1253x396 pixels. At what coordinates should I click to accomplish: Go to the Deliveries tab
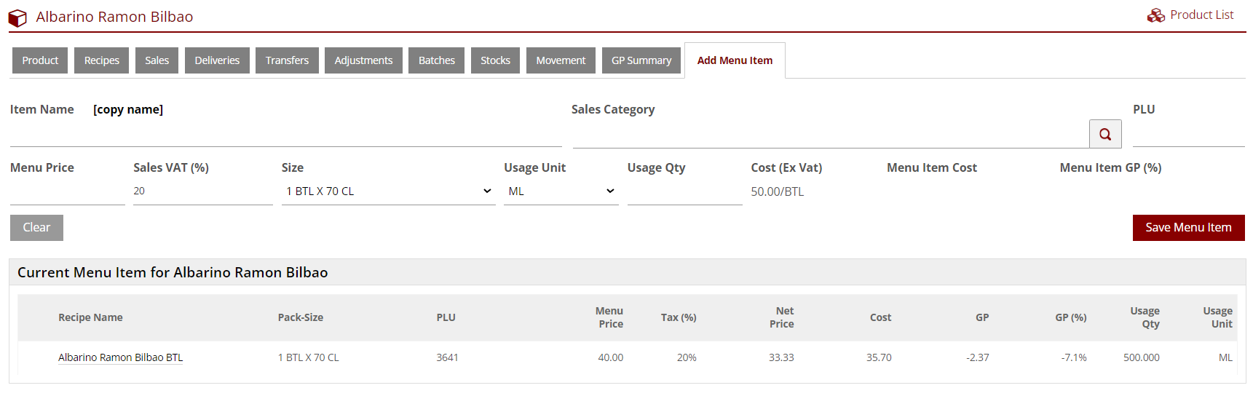coord(217,60)
